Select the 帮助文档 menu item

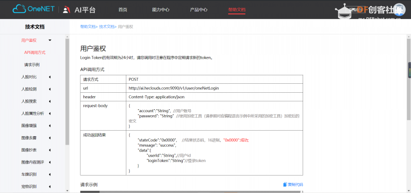[x=237, y=9]
